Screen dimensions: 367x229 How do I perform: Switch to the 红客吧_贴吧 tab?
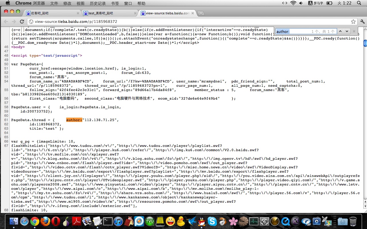(x=52, y=13)
